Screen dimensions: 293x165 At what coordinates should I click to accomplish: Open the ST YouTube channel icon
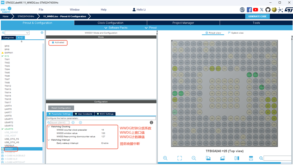point(255,10)
